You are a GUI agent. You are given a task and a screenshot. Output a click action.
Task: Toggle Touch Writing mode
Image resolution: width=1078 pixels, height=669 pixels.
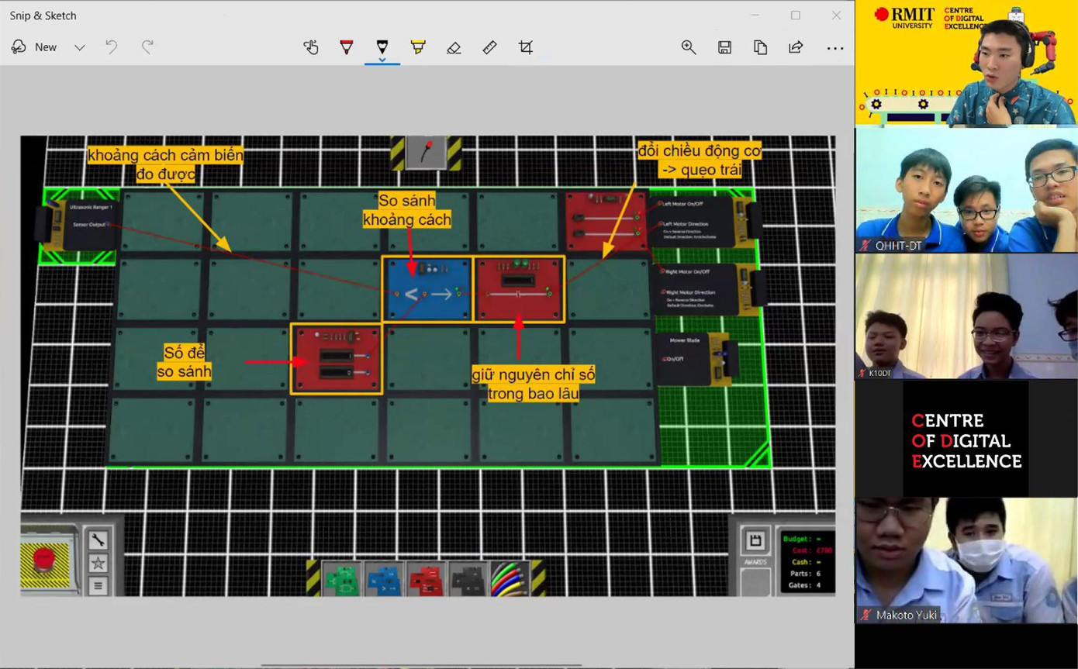(311, 47)
